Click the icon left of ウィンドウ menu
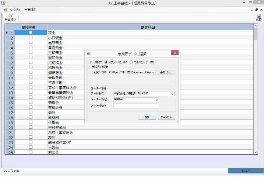Screen dimensions: 264x187 [5, 9]
